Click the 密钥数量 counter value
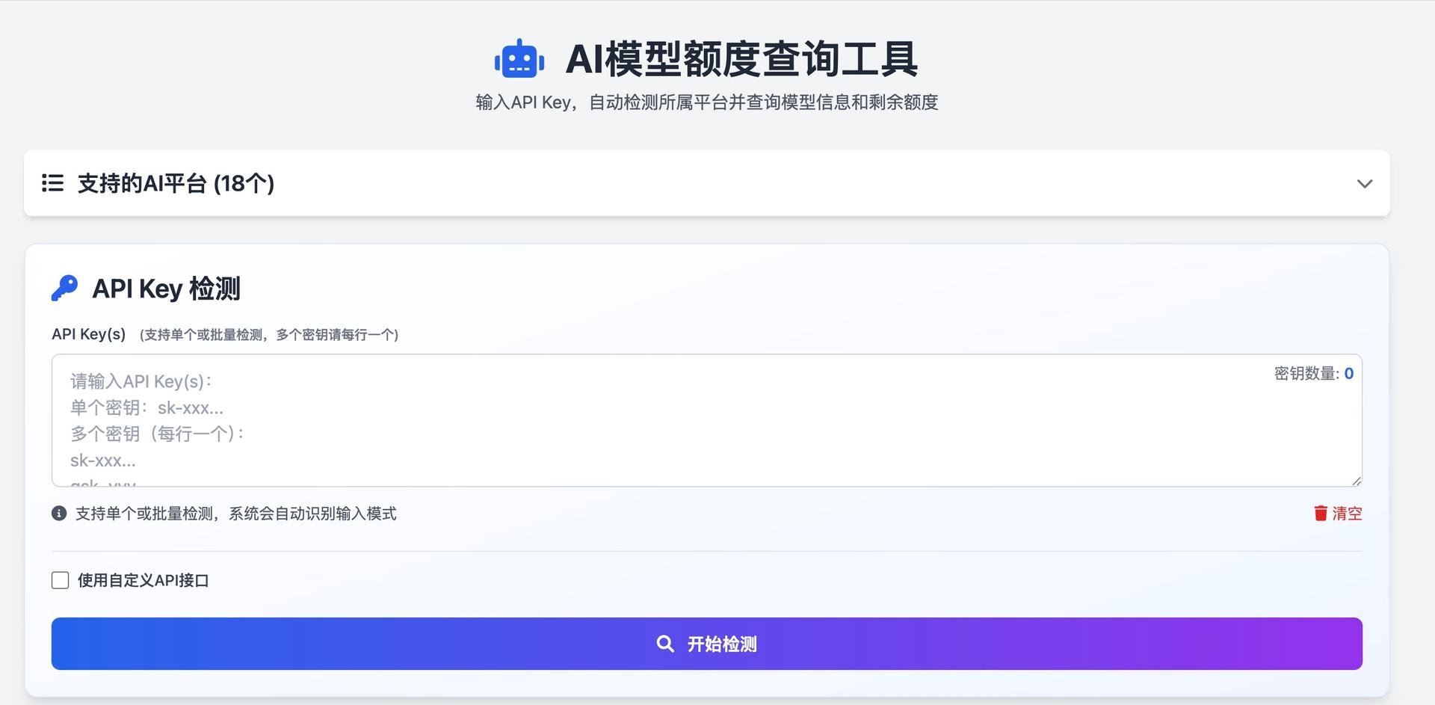The image size is (1435, 705). click(1348, 374)
